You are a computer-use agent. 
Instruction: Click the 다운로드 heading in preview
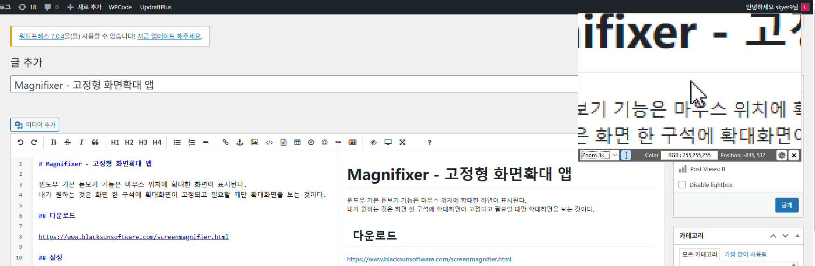(375, 236)
